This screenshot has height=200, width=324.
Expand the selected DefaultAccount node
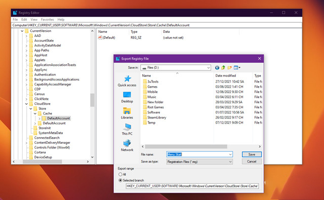coord(39,118)
